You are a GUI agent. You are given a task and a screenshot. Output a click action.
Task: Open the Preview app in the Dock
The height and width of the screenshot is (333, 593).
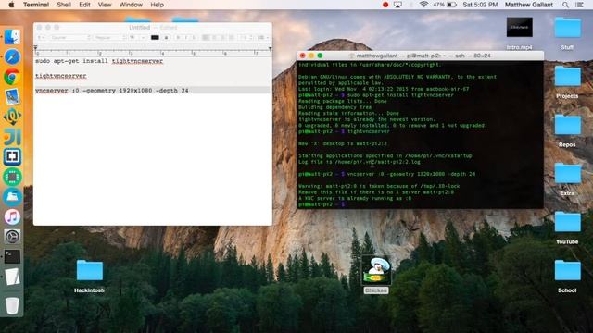point(12,96)
